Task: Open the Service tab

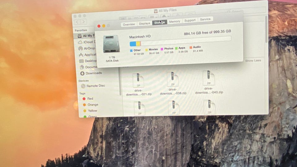Action: point(205,19)
